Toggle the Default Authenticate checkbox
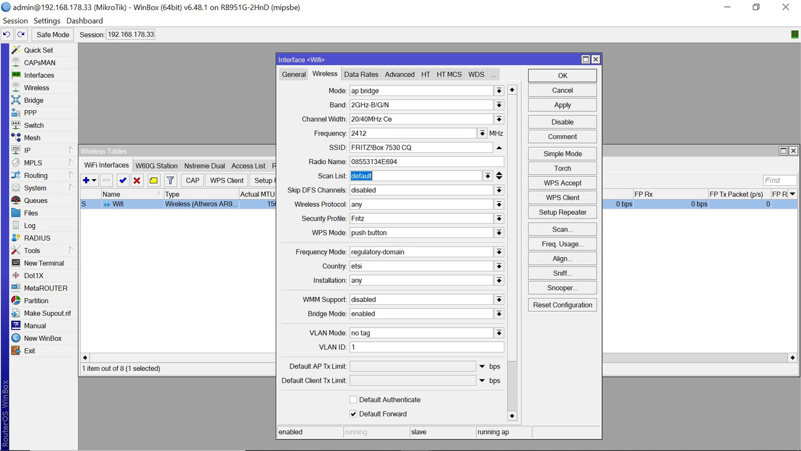The width and height of the screenshot is (801, 451). [354, 400]
